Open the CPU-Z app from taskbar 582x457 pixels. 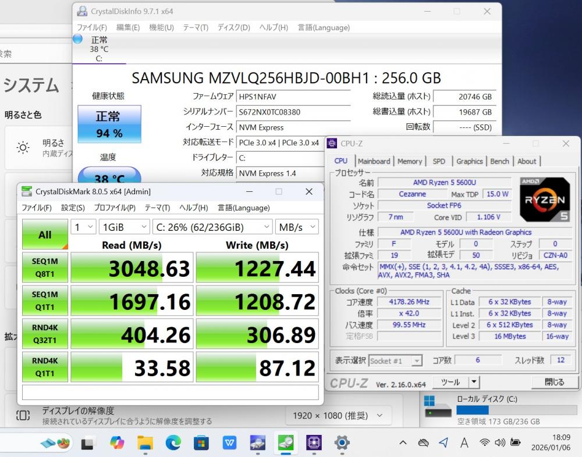(x=314, y=443)
